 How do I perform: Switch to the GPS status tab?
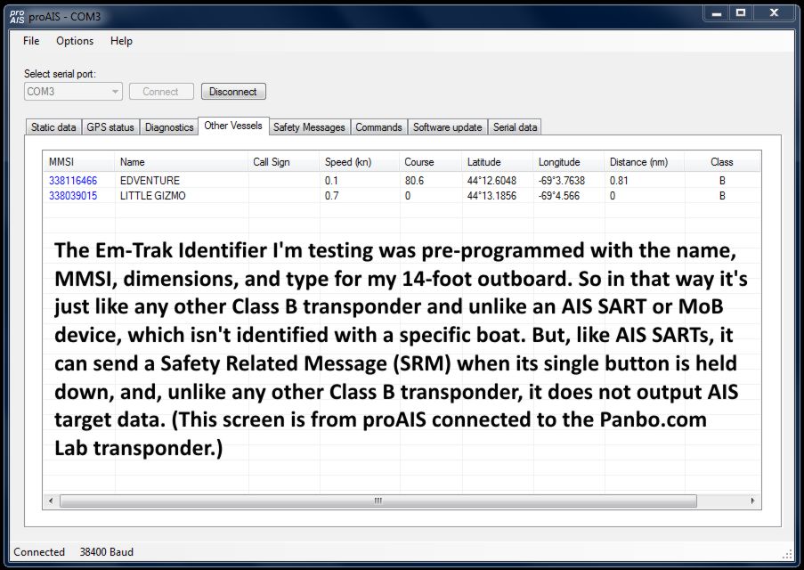[110, 126]
